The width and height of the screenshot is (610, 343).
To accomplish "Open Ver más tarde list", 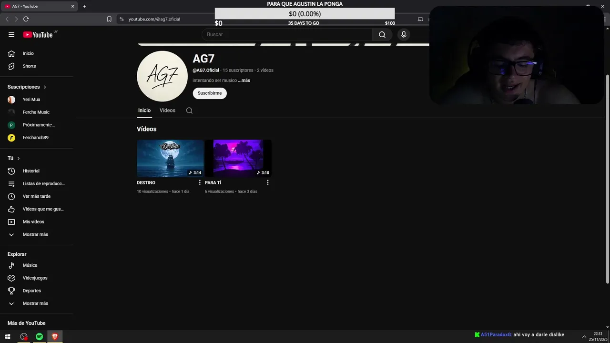I will tap(37, 196).
